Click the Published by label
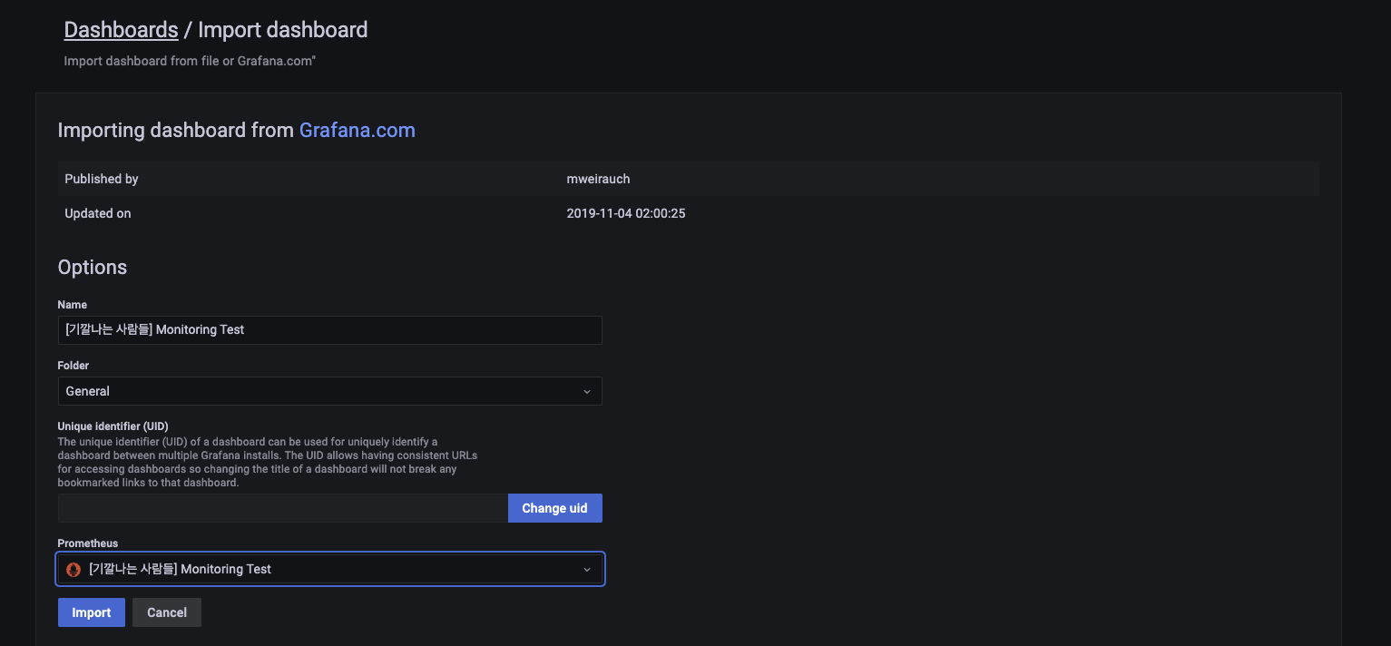1391x646 pixels. (102, 179)
